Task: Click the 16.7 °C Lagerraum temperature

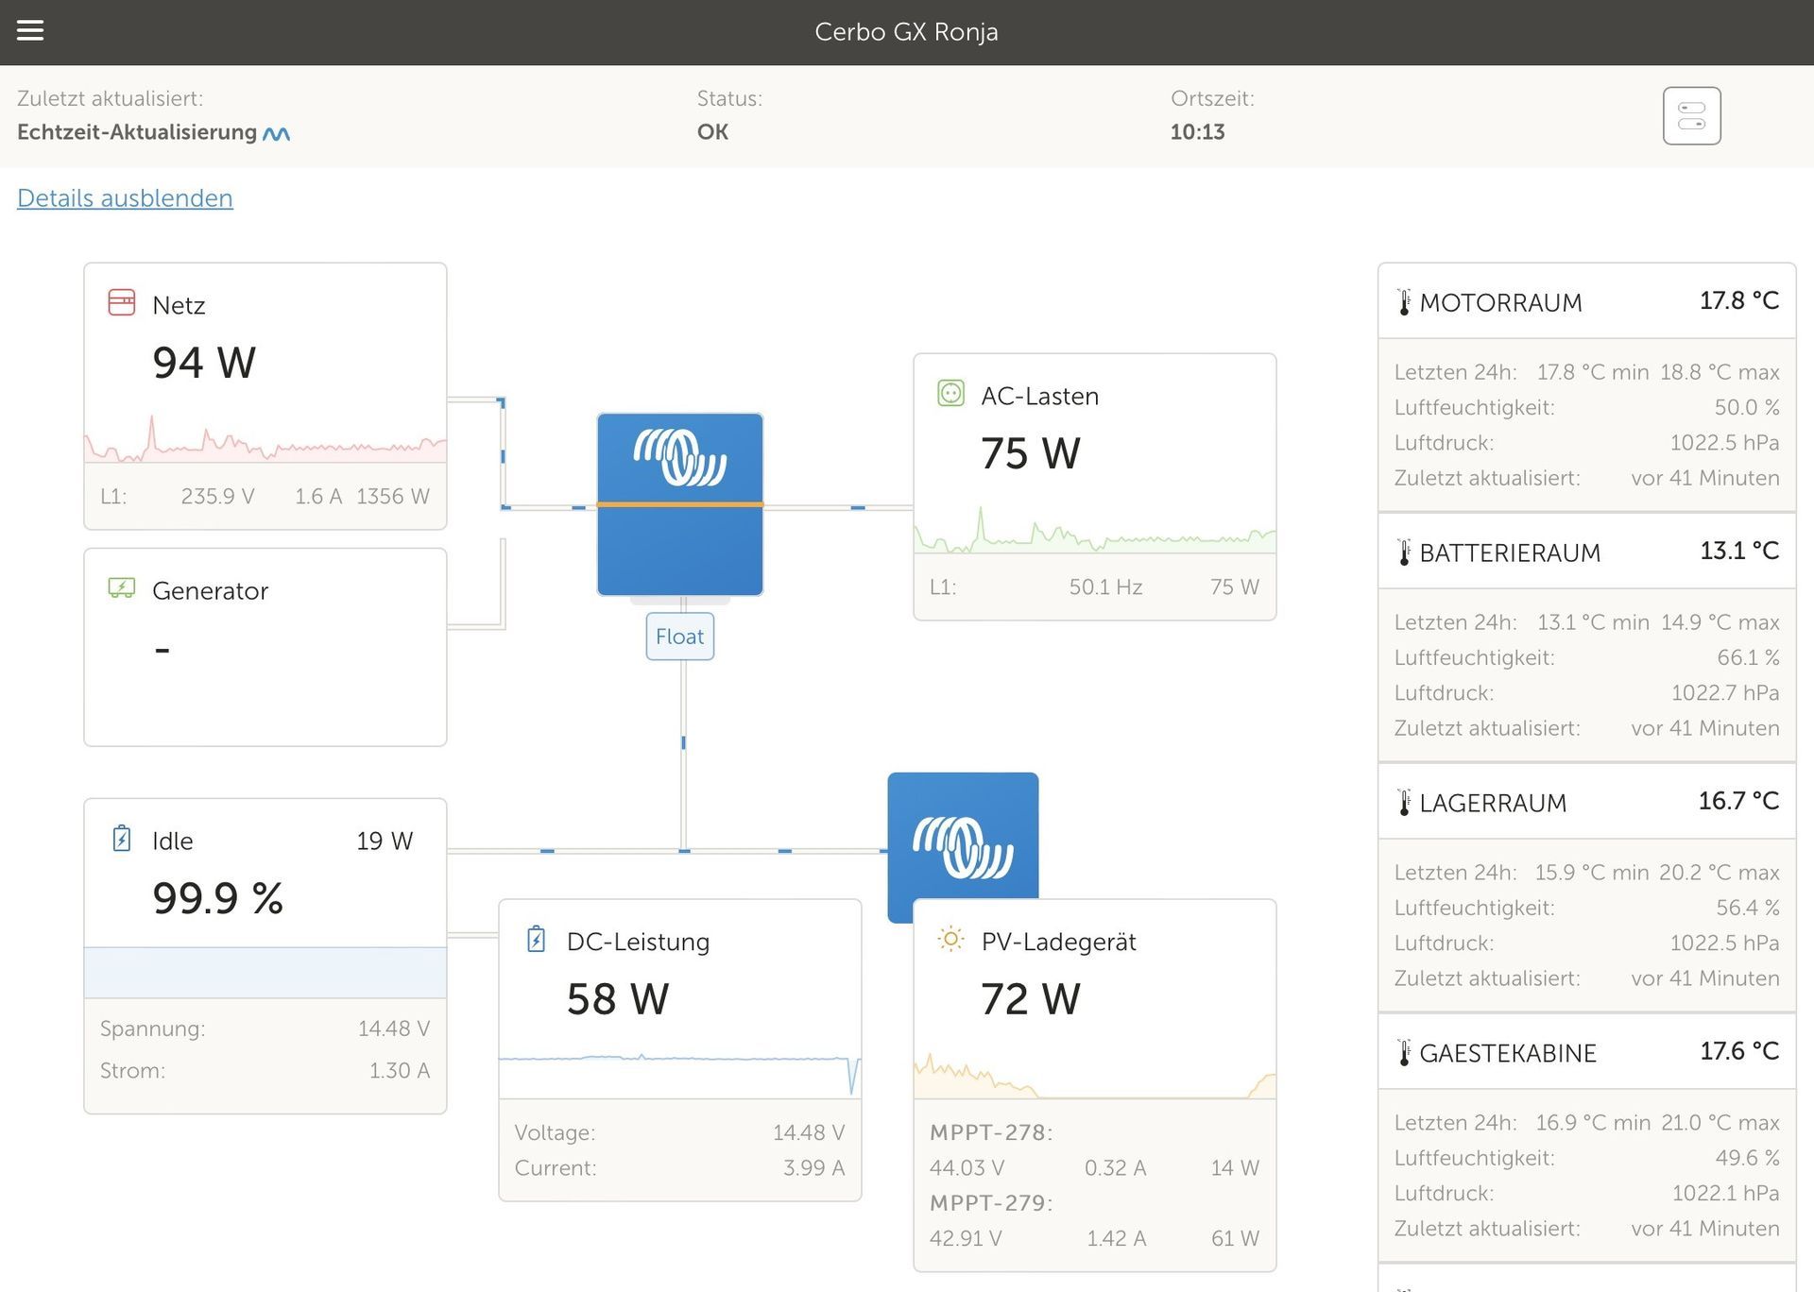Action: click(1738, 802)
